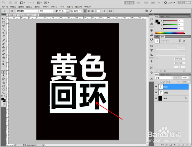192x147 pixels.
Task: Select the Lasso tool
Action: (x=3, y=26)
